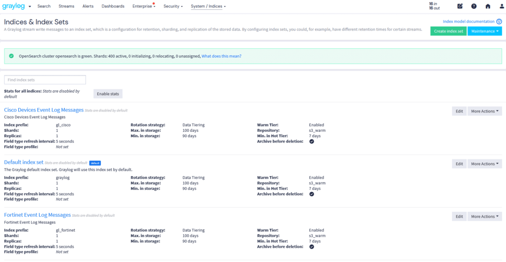The height and width of the screenshot is (262, 506).
Task: Open the scratchpad edit icon
Action: click(x=460, y=6)
